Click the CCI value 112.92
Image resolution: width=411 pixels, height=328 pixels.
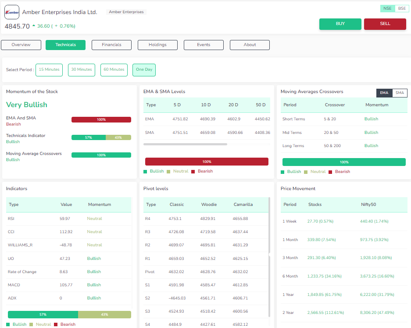[66, 232]
